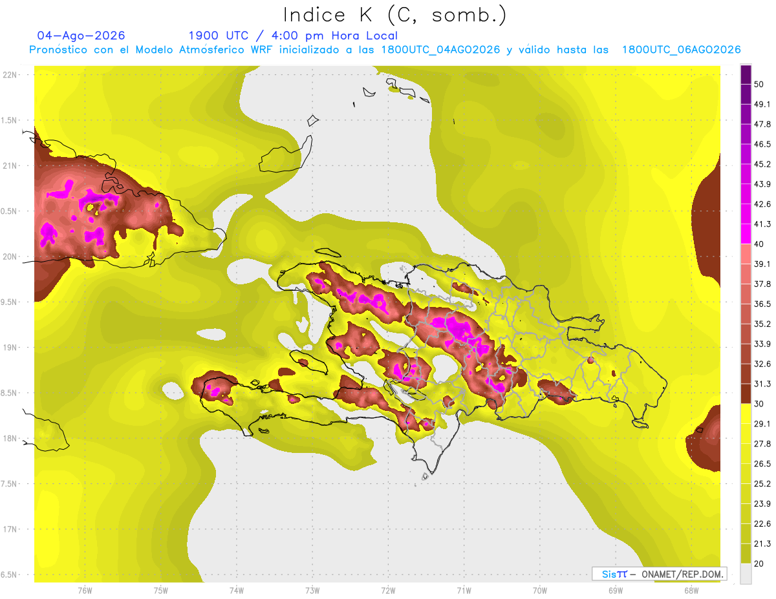Click the colorbar value "20"

coord(759,563)
